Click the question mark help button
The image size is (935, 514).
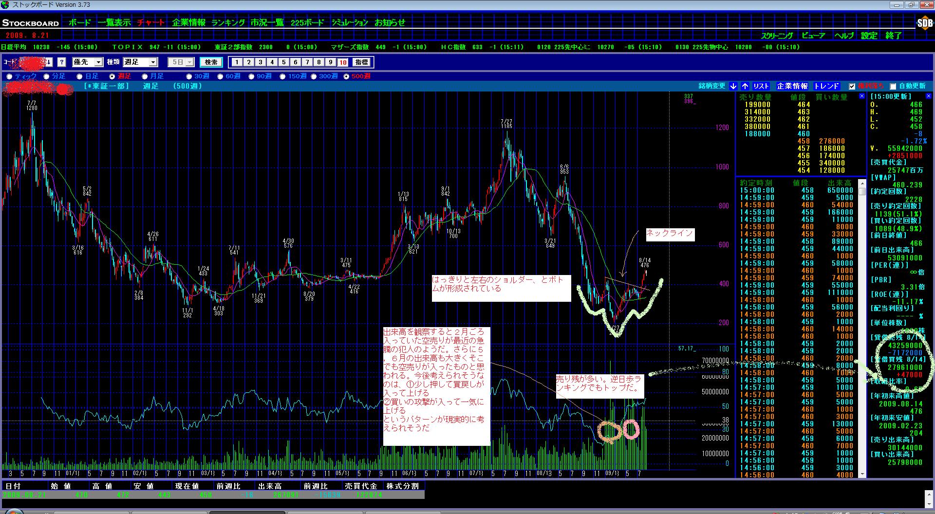[x=62, y=62]
